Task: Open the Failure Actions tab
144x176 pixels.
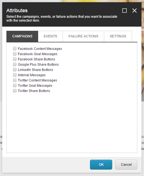Action: tap(83, 36)
